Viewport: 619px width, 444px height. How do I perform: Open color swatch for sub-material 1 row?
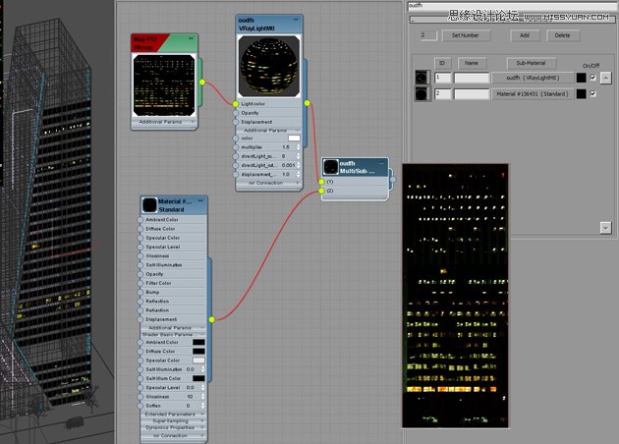[581, 78]
